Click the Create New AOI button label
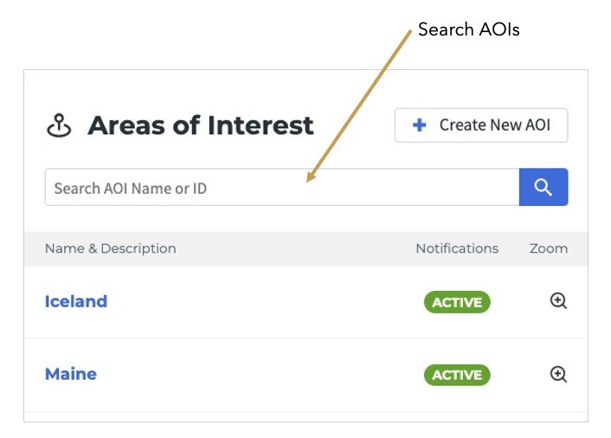 (x=495, y=126)
